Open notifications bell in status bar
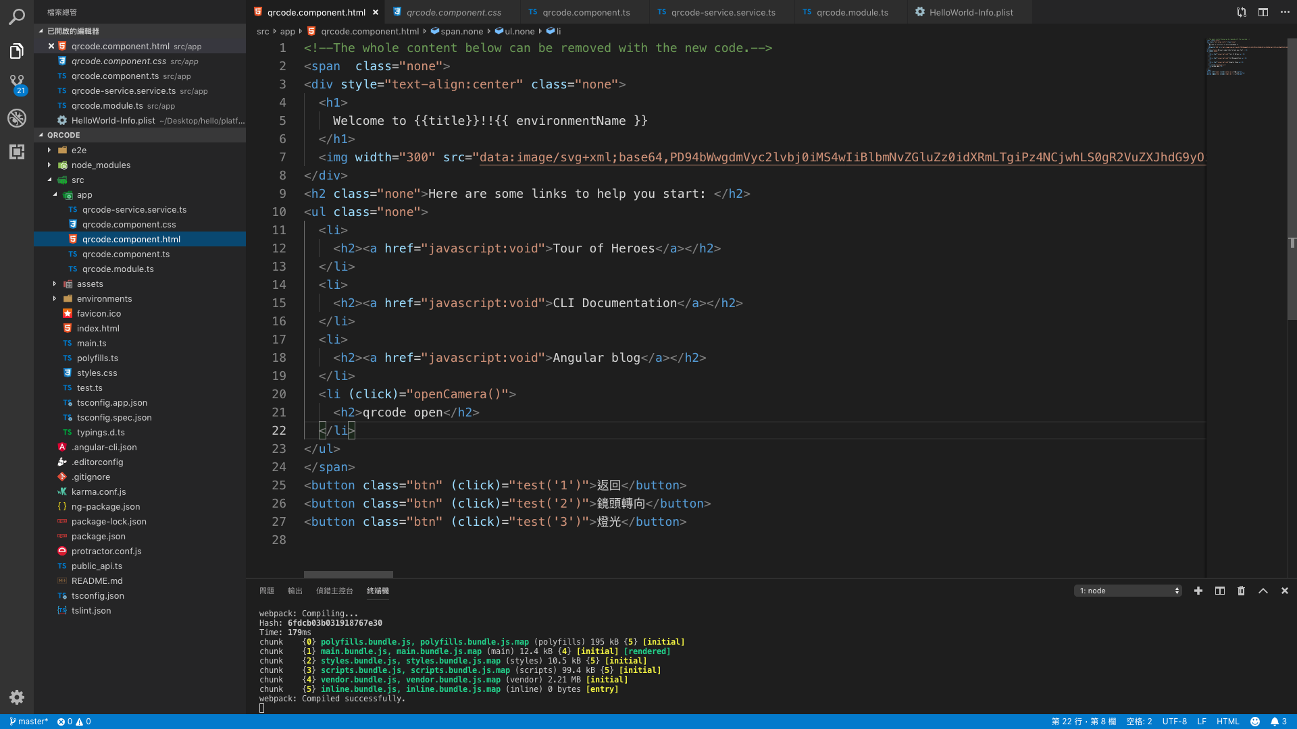Image resolution: width=1297 pixels, height=729 pixels. click(1276, 722)
